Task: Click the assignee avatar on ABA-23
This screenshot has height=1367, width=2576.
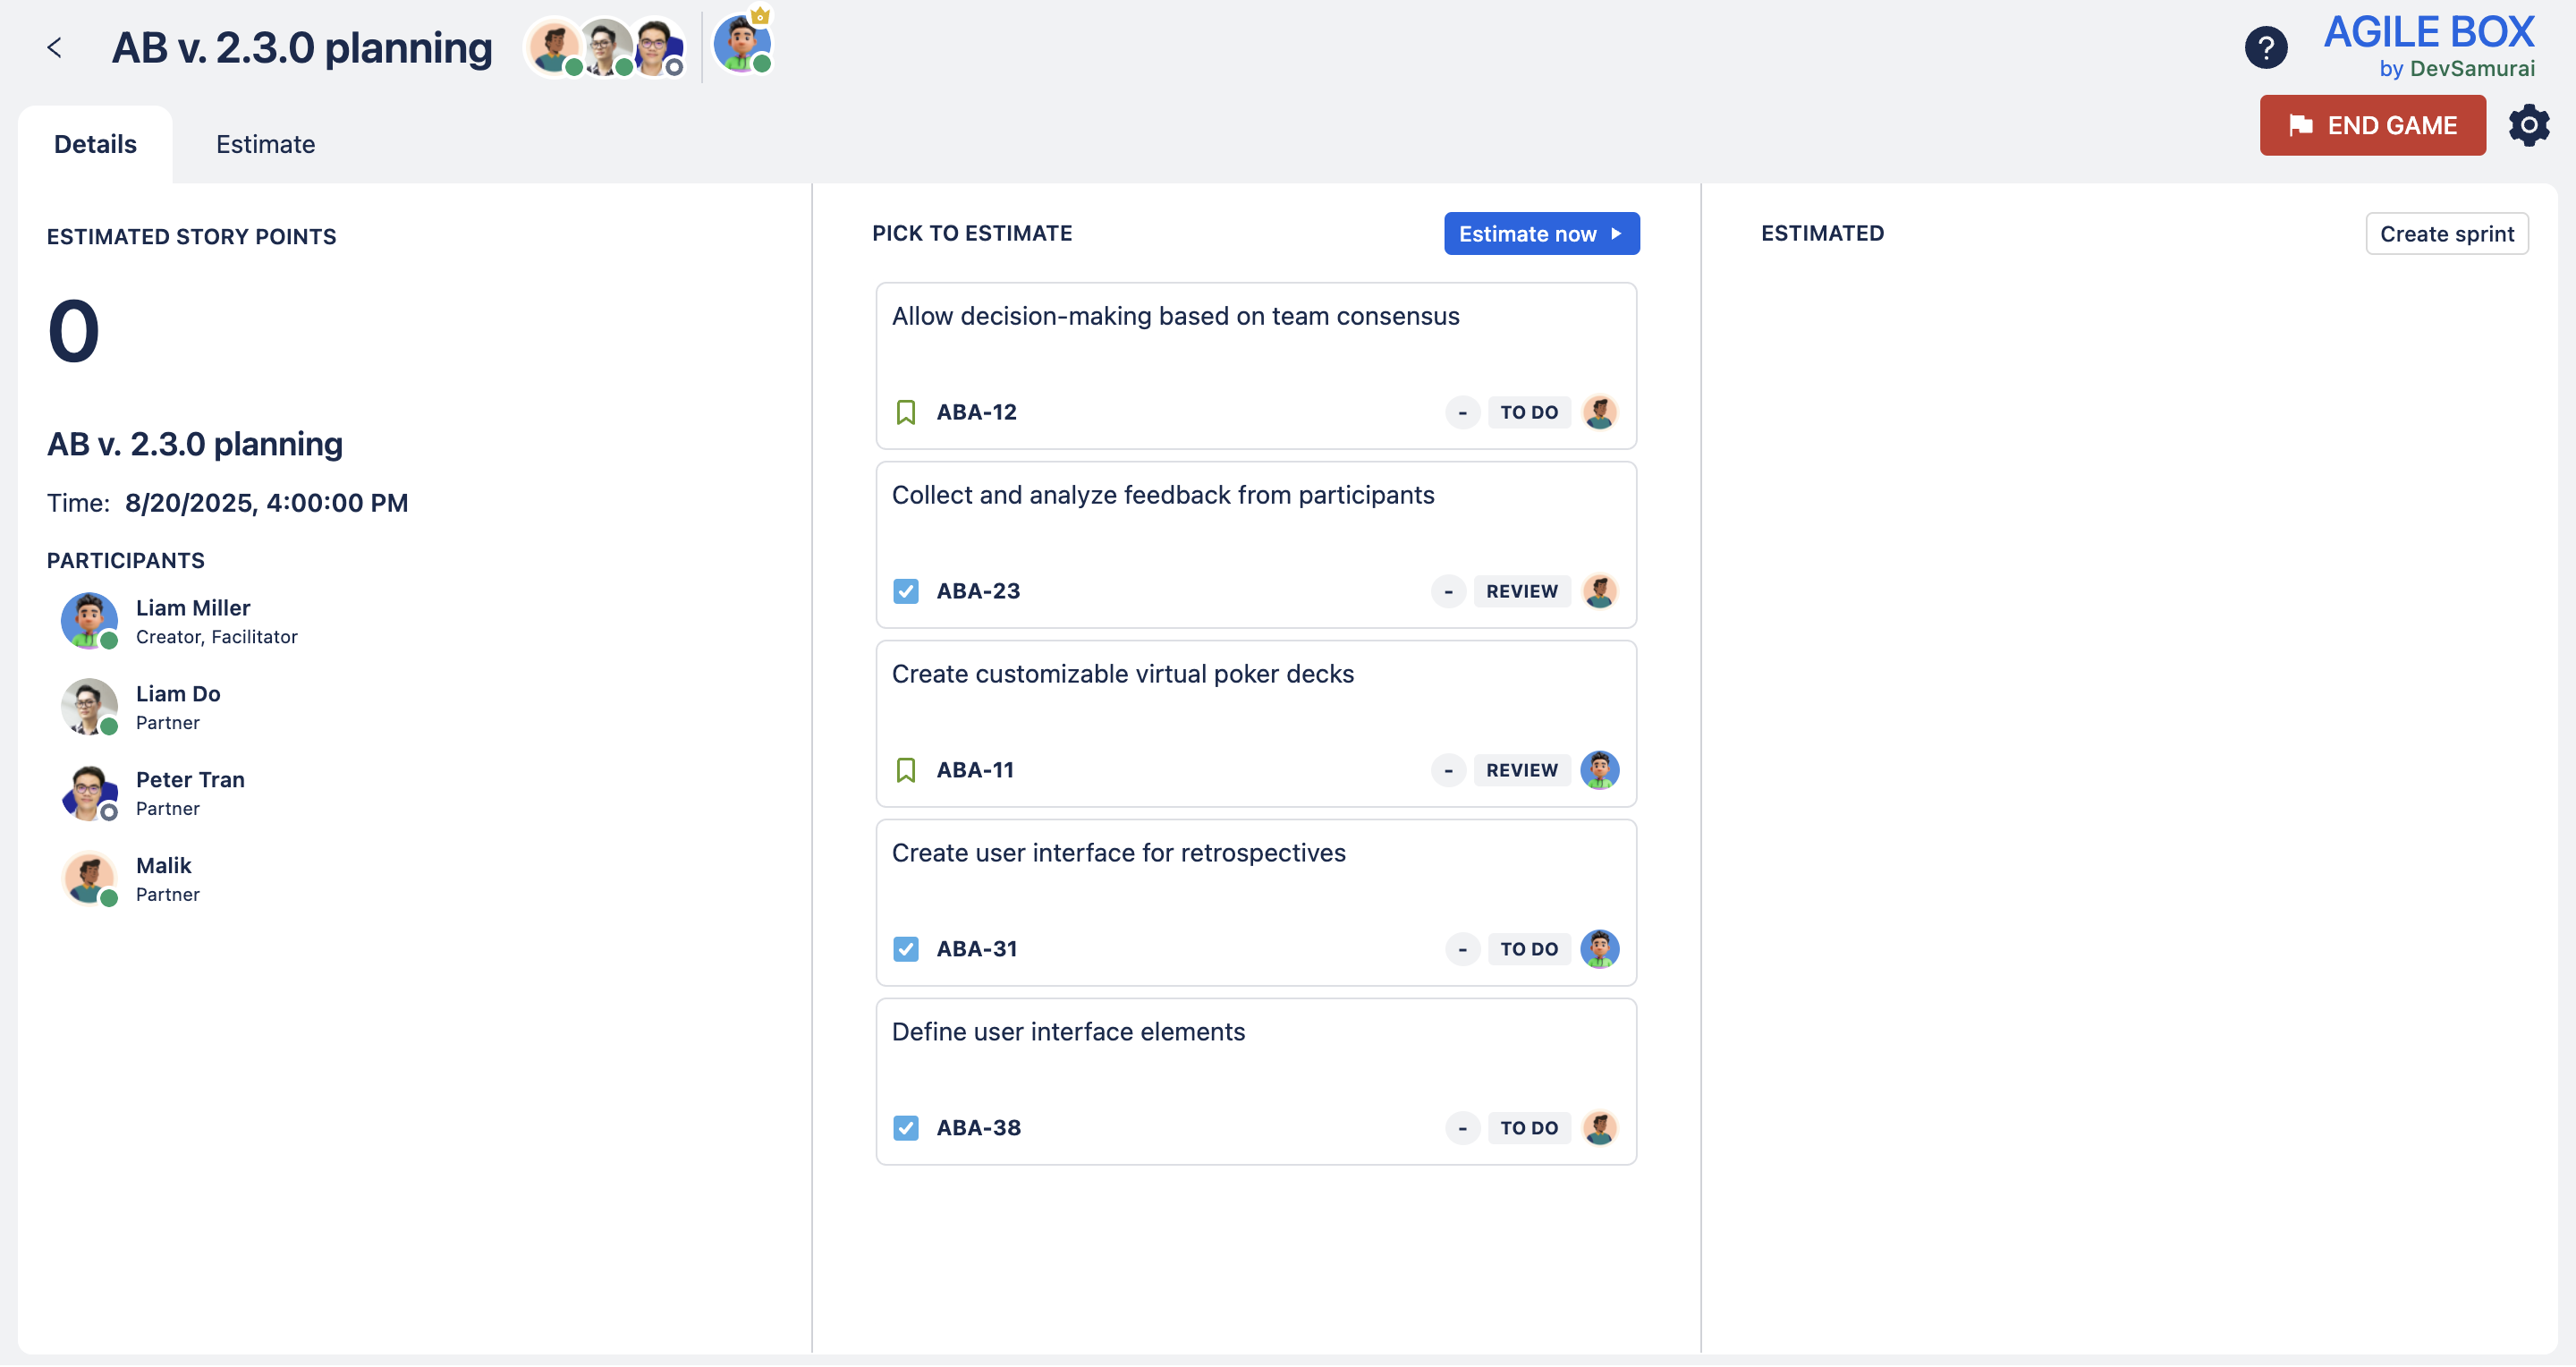Action: coord(1599,591)
